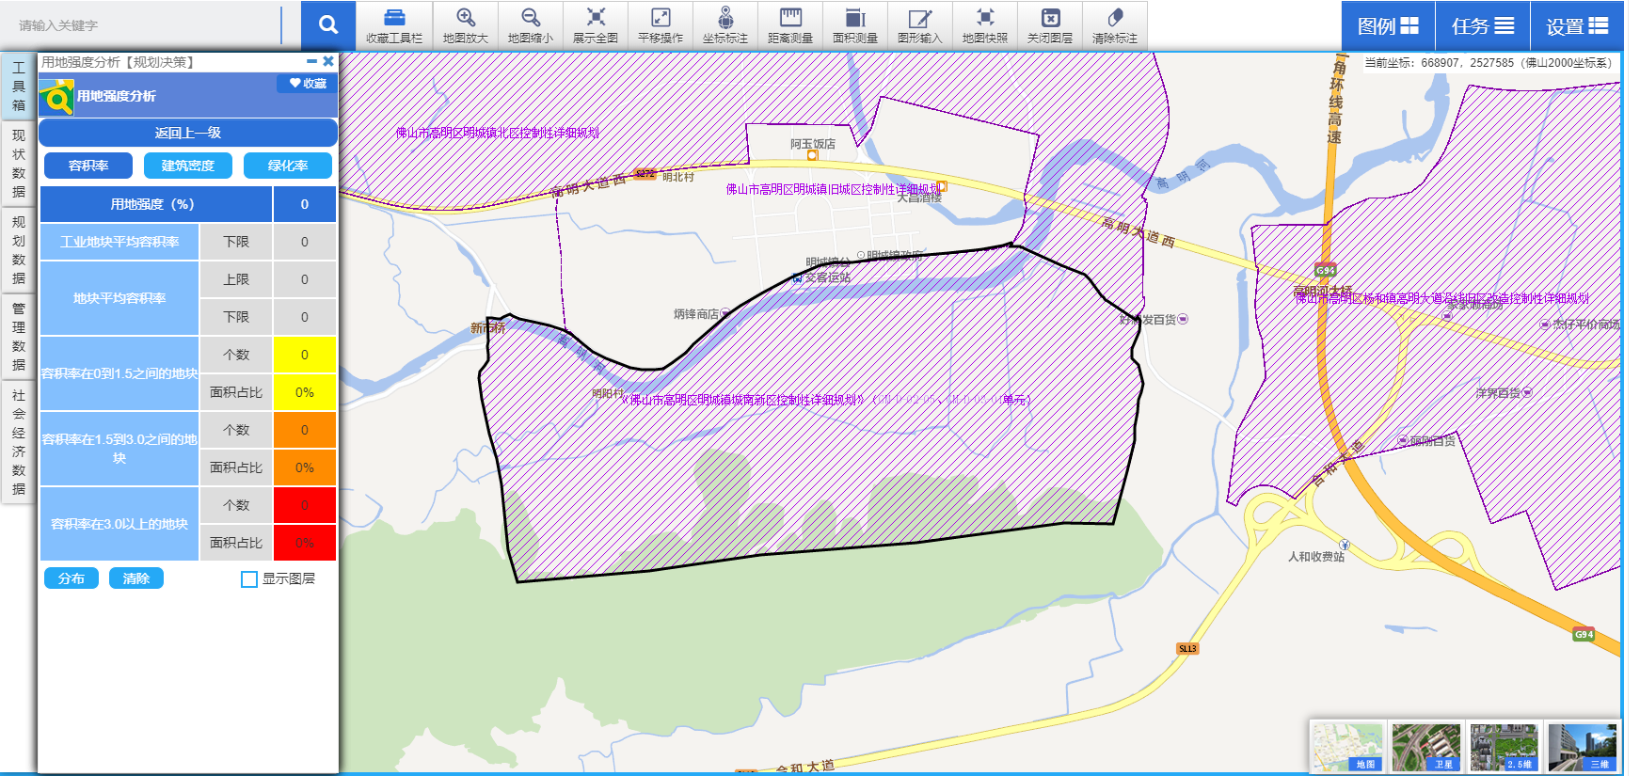
Task: Switch to the 工具箱 sidebar tab
Action: (19, 87)
